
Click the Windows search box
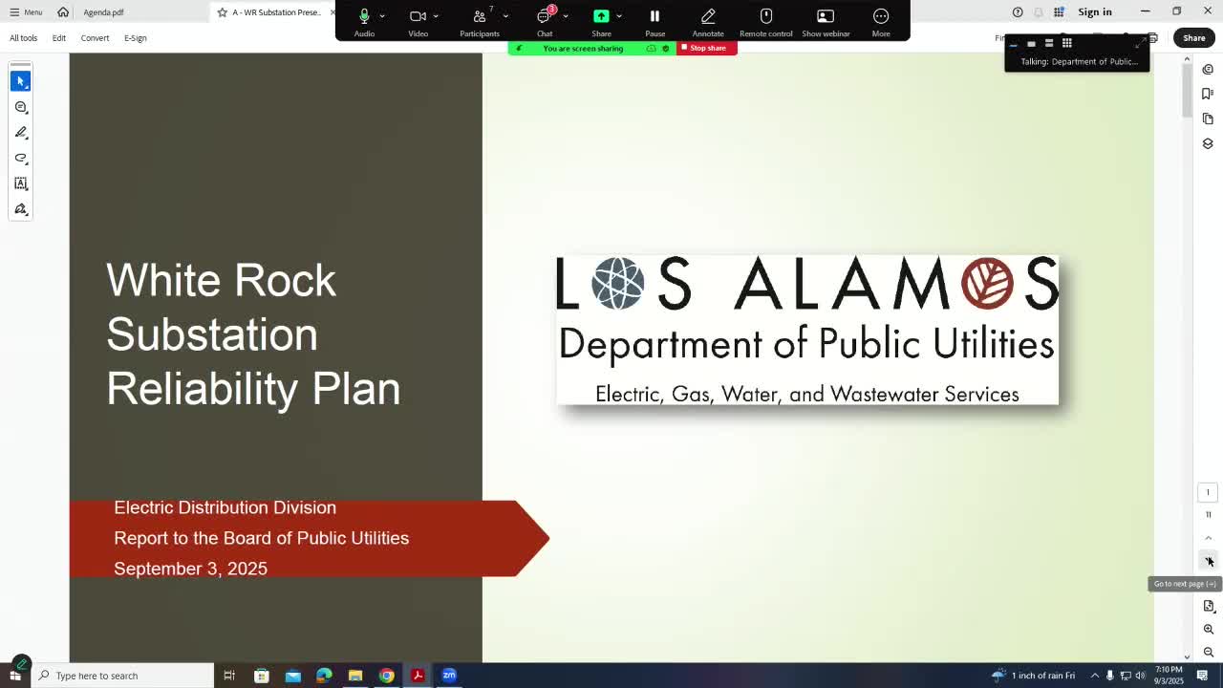(123, 676)
